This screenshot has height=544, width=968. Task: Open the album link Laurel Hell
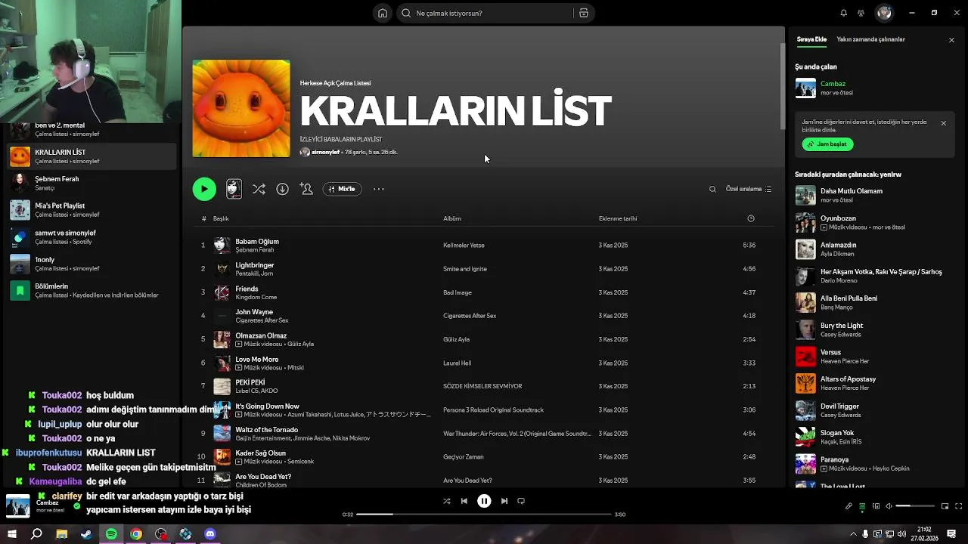[x=457, y=363]
